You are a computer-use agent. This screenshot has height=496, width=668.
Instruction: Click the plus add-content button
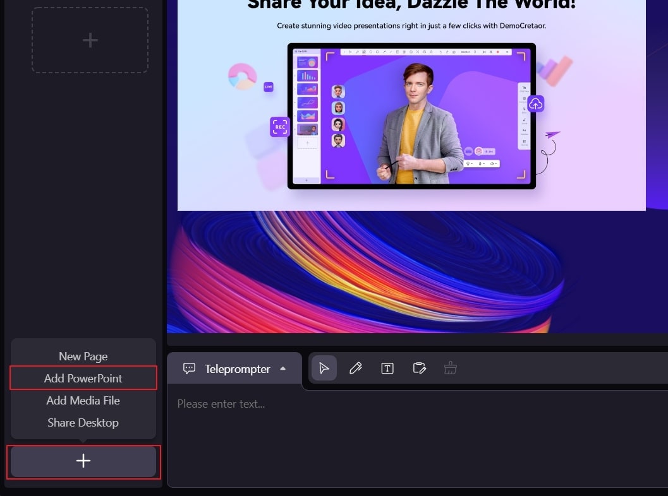pos(83,461)
